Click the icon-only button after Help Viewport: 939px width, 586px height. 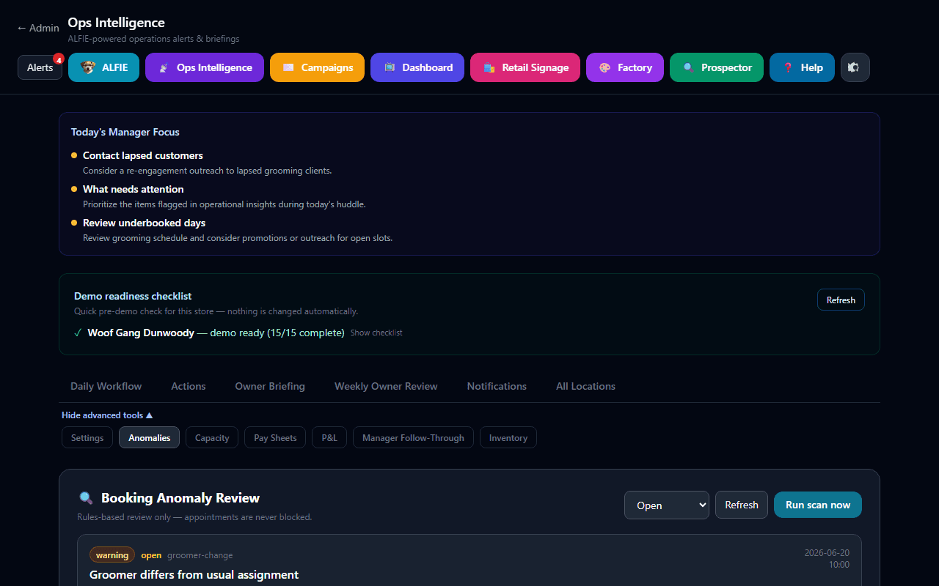855,67
